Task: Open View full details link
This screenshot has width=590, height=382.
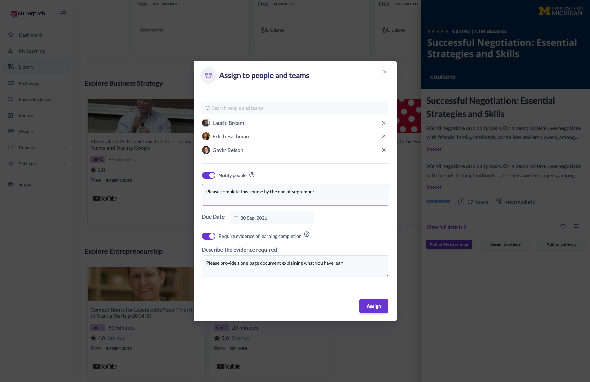Action: [446, 227]
